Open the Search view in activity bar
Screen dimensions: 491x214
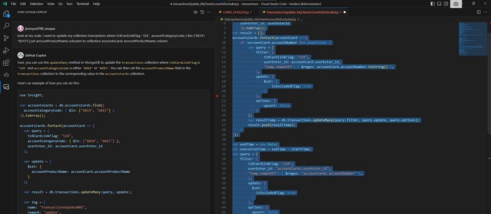pos(6,26)
